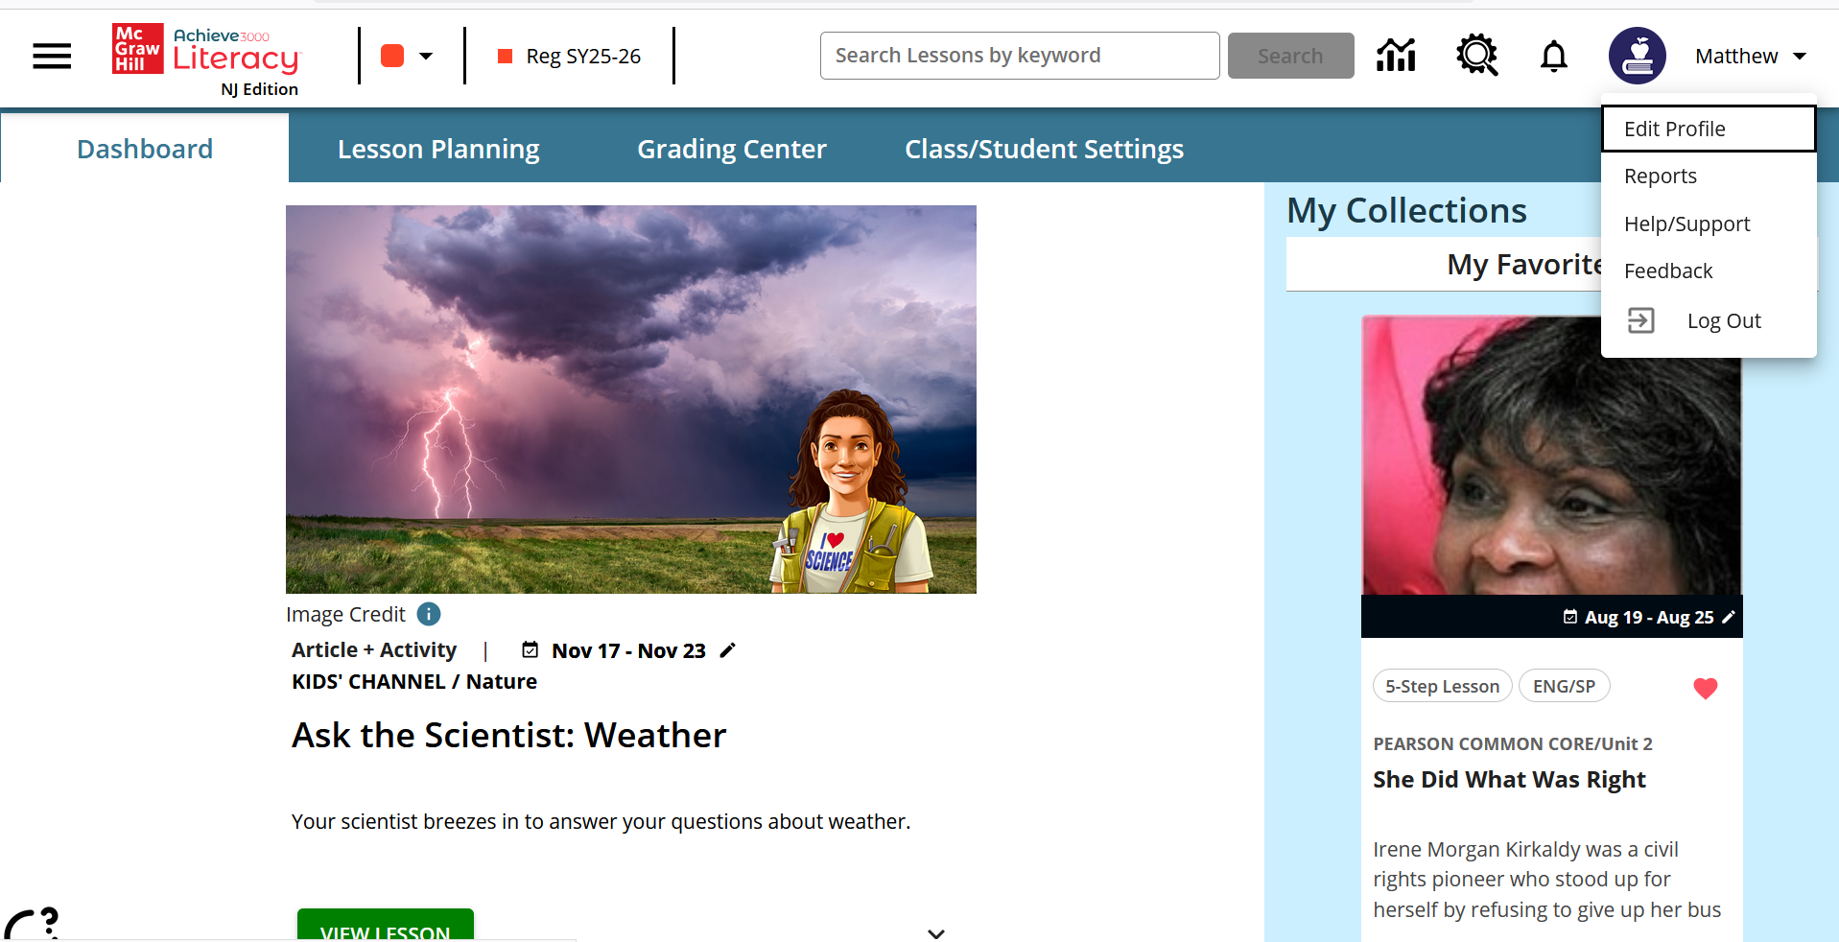Choose Log Out from the menu

click(1723, 320)
